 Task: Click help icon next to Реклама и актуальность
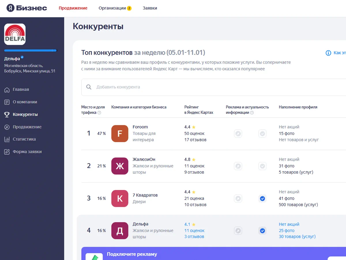(x=252, y=113)
